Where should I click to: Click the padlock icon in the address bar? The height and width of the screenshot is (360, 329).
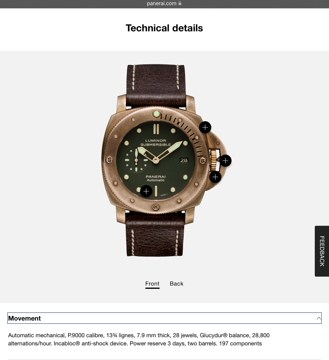180,3
